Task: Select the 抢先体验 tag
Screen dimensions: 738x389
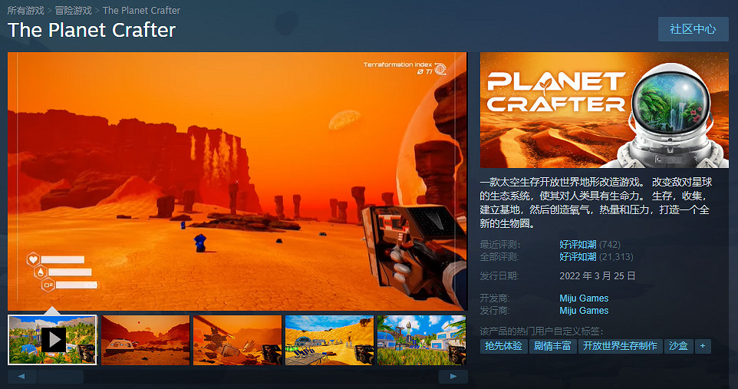Action: pos(503,346)
